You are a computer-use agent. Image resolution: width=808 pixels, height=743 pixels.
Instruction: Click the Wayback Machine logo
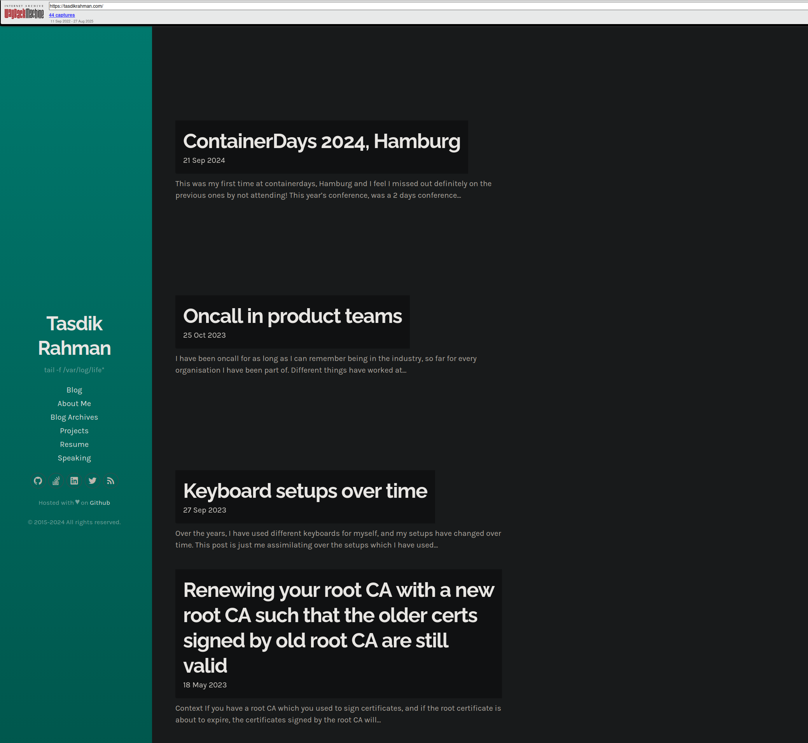(24, 13)
